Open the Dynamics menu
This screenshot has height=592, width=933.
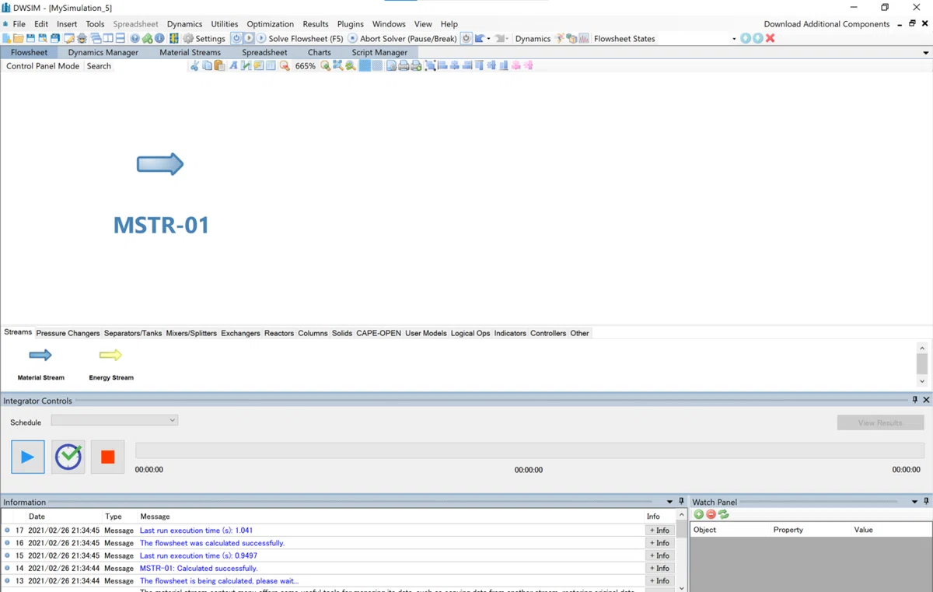pyautogui.click(x=184, y=24)
